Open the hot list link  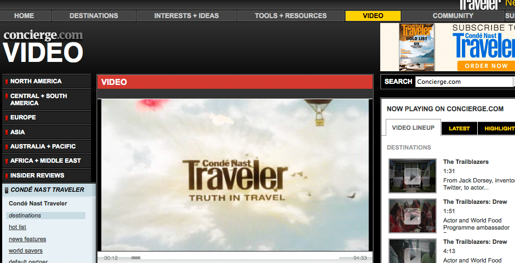point(18,227)
